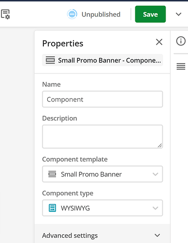
Task: Click the Unpublished status circle icon
Action: coord(72,14)
